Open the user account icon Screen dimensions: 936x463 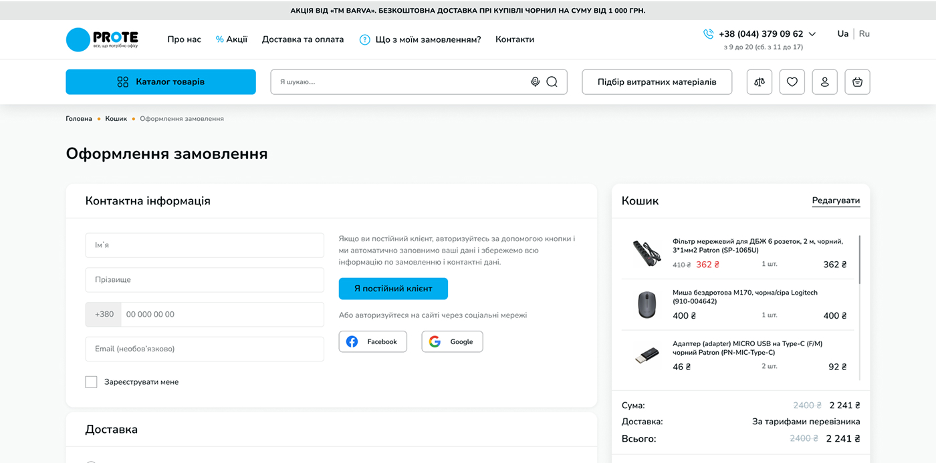coord(824,82)
